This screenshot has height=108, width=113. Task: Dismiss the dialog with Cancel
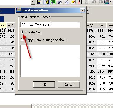[x=69, y=85]
